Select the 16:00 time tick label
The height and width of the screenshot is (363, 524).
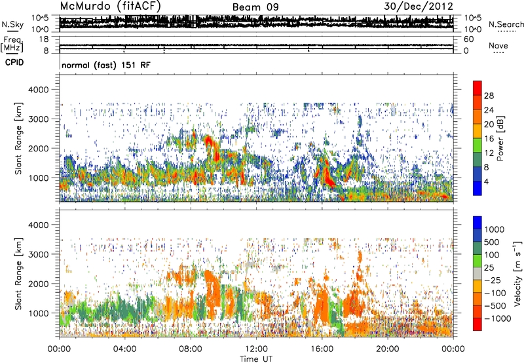click(x=322, y=349)
